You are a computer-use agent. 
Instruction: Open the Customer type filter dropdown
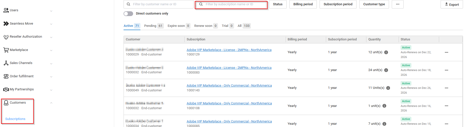click(374, 4)
